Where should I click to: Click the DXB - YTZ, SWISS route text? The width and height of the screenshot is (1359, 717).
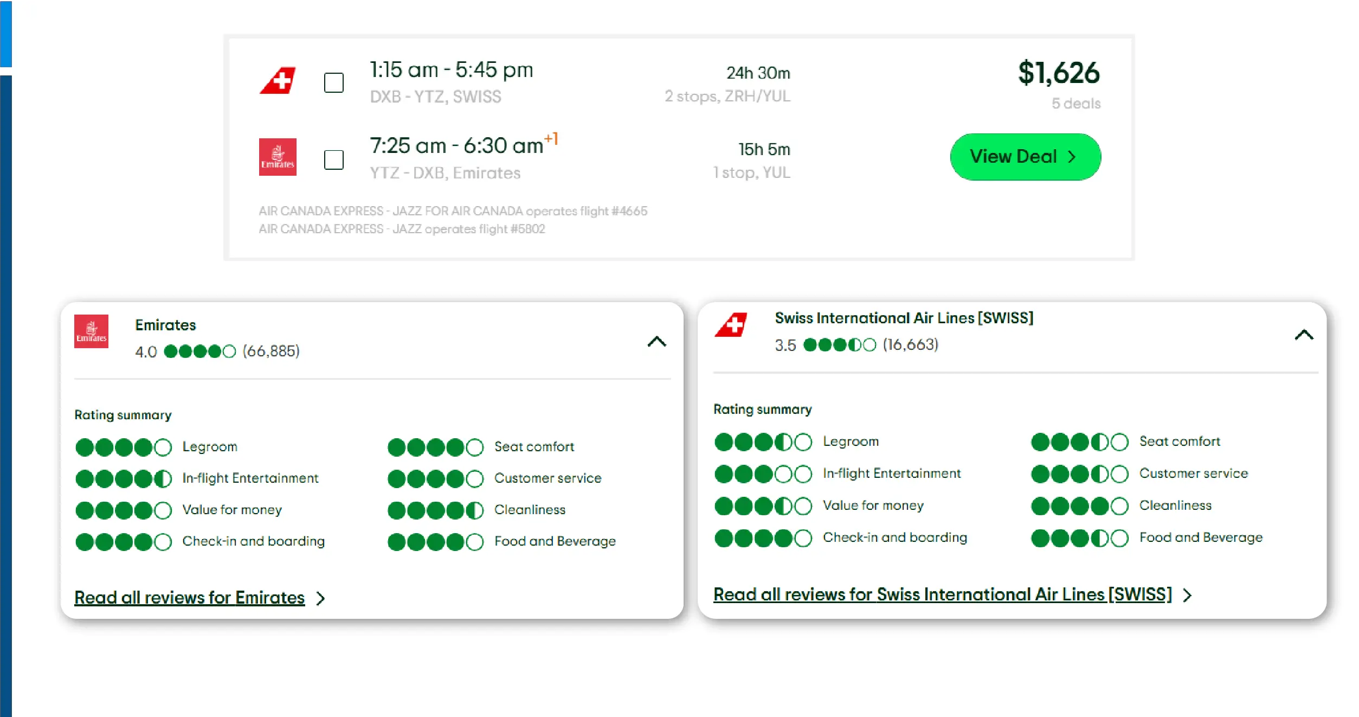pyautogui.click(x=436, y=97)
